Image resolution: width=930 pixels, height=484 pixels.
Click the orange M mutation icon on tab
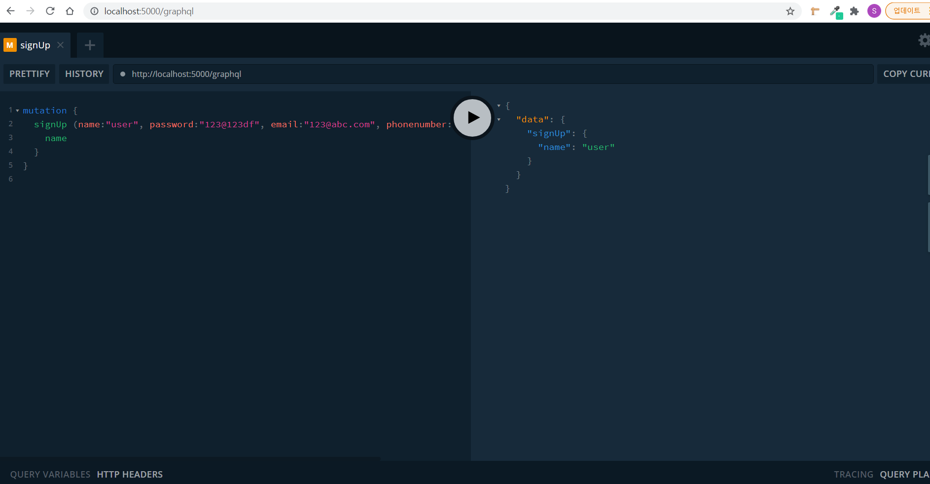(x=10, y=45)
